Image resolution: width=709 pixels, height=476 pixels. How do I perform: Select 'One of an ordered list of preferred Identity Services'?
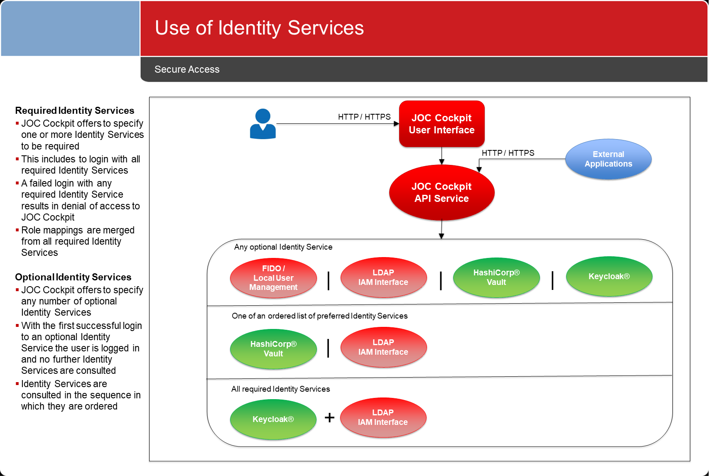320,316
